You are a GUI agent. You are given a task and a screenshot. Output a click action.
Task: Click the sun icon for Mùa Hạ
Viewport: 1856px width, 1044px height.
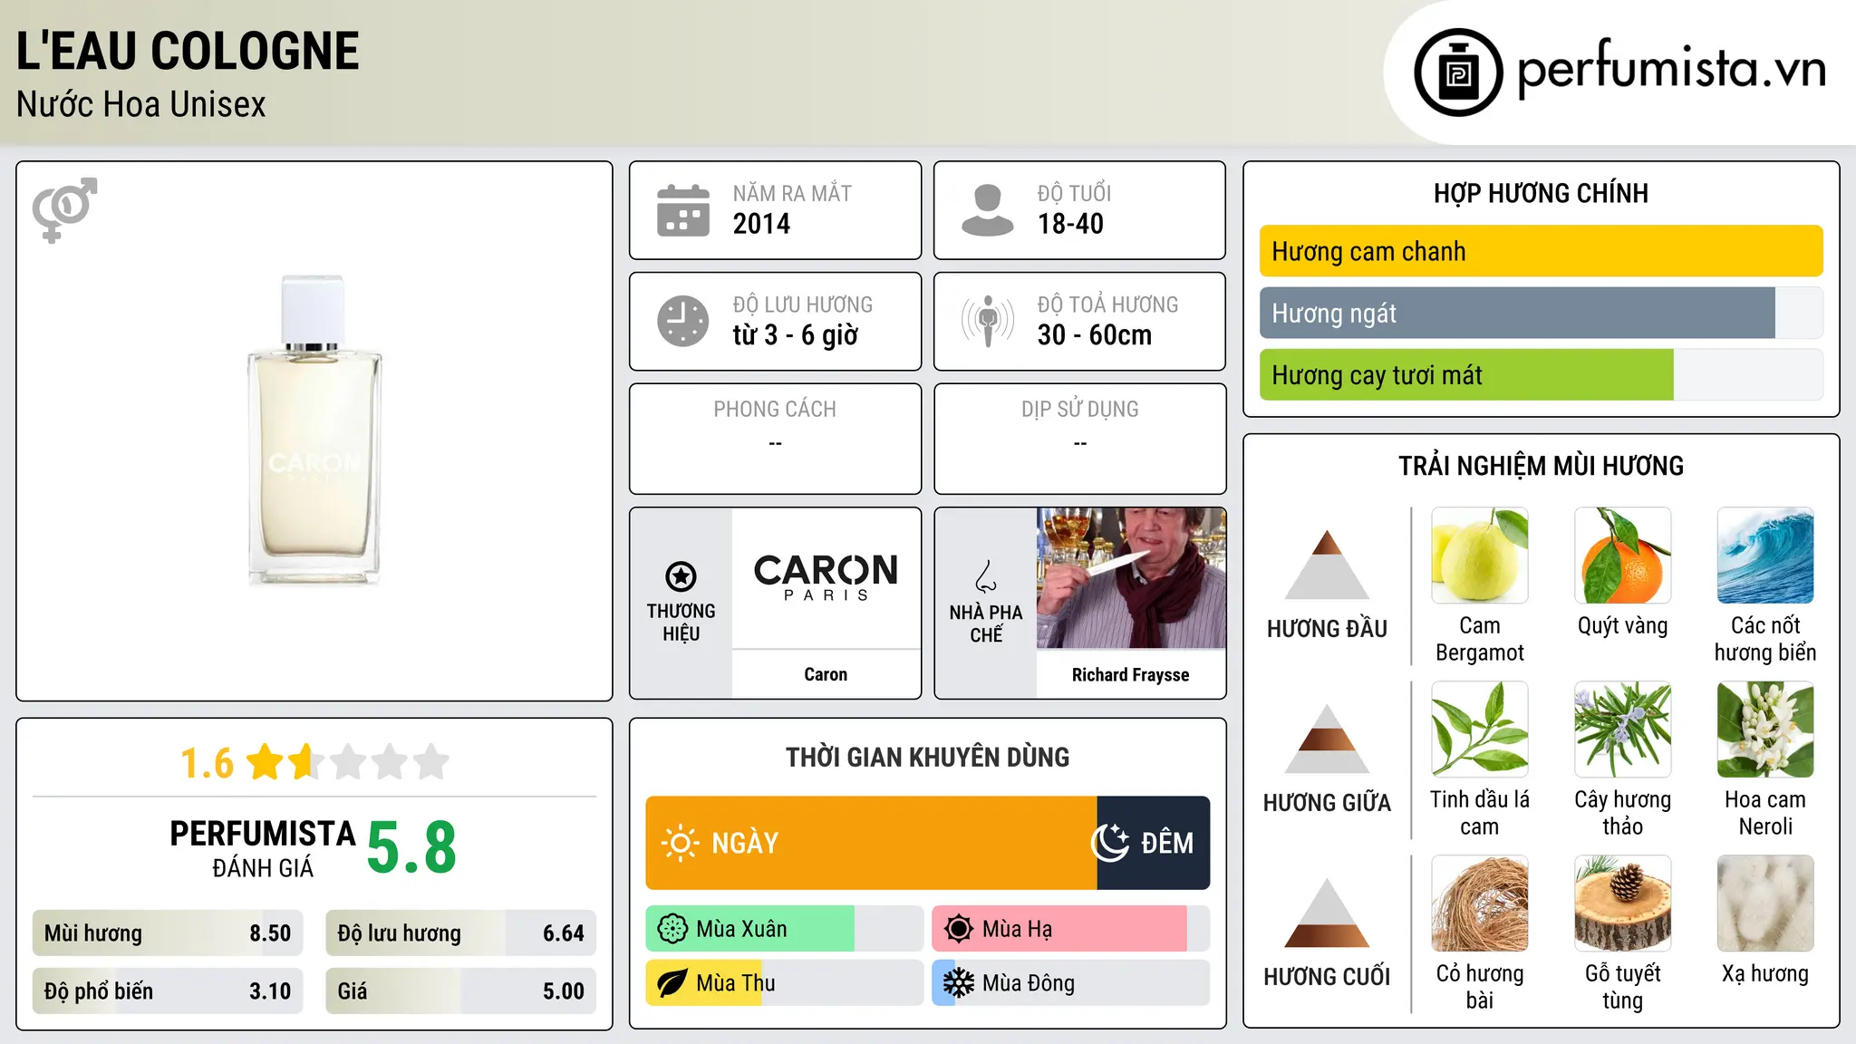point(959,929)
